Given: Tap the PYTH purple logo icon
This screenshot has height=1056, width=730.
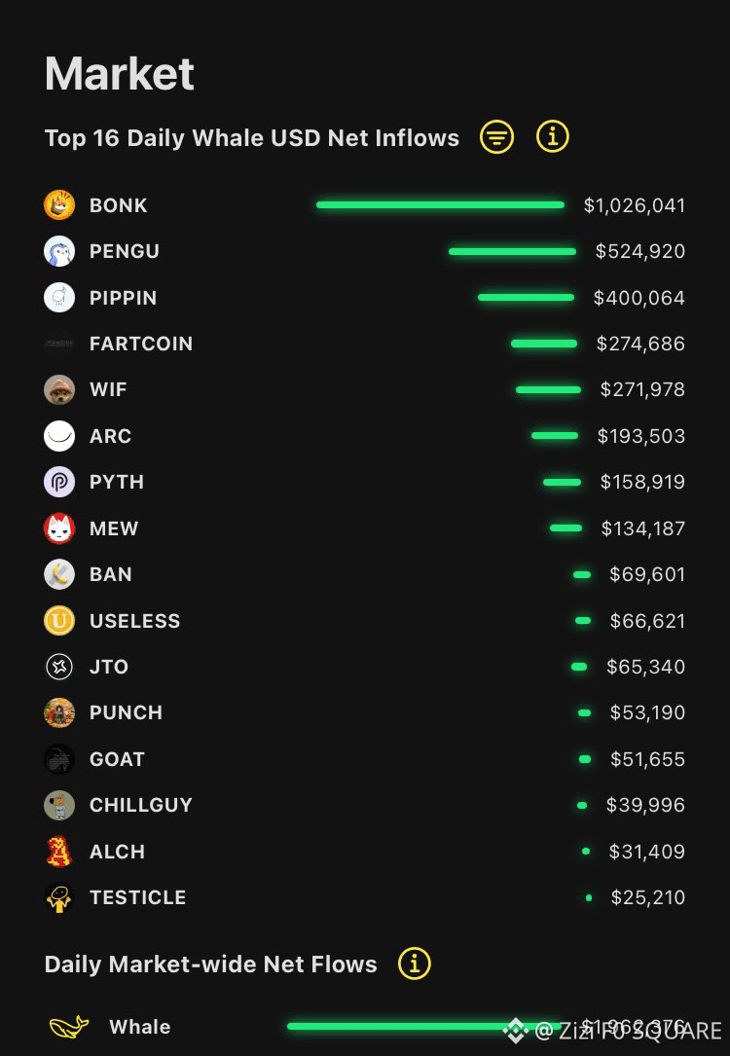Looking at the screenshot, I should click(59, 482).
